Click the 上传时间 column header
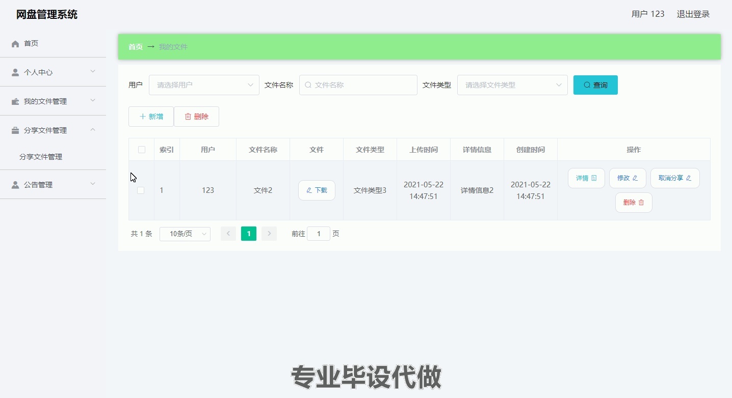Screen dimensions: 732x398 tap(424, 150)
